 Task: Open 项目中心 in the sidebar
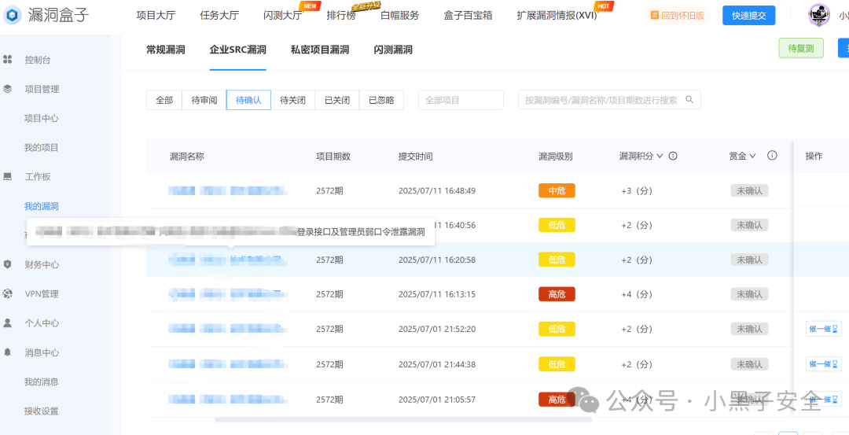point(41,118)
